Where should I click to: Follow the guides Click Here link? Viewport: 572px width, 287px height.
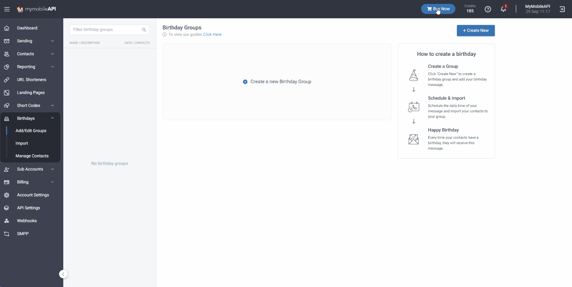point(212,34)
